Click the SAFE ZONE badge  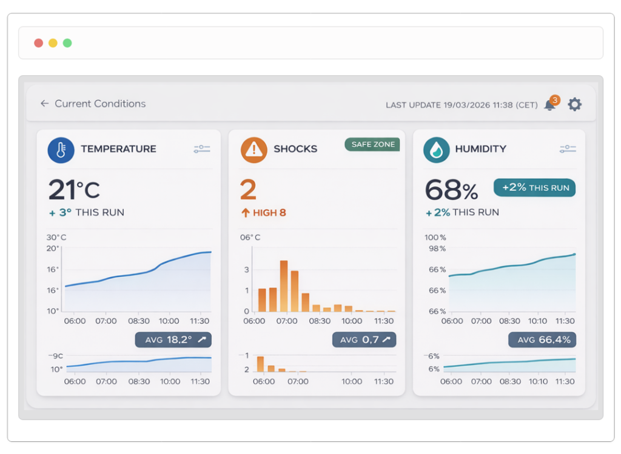(372, 144)
